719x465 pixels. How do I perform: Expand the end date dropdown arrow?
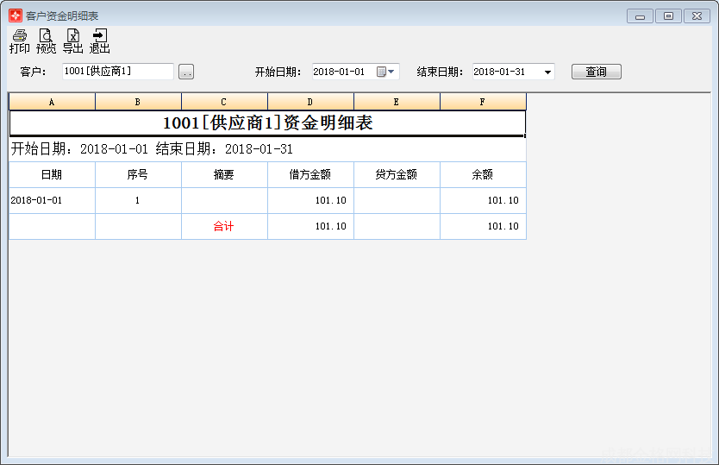(547, 72)
